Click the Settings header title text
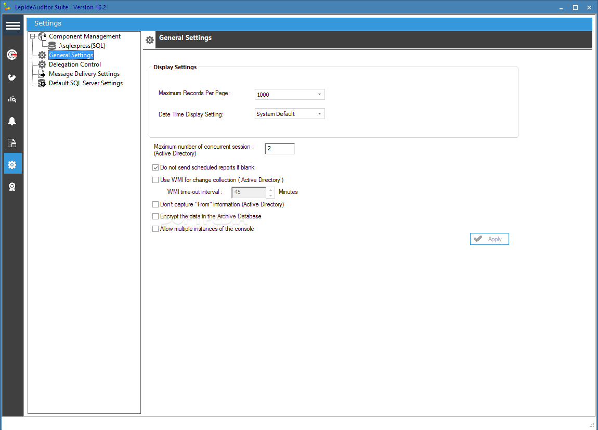This screenshot has width=598, height=430. point(48,23)
